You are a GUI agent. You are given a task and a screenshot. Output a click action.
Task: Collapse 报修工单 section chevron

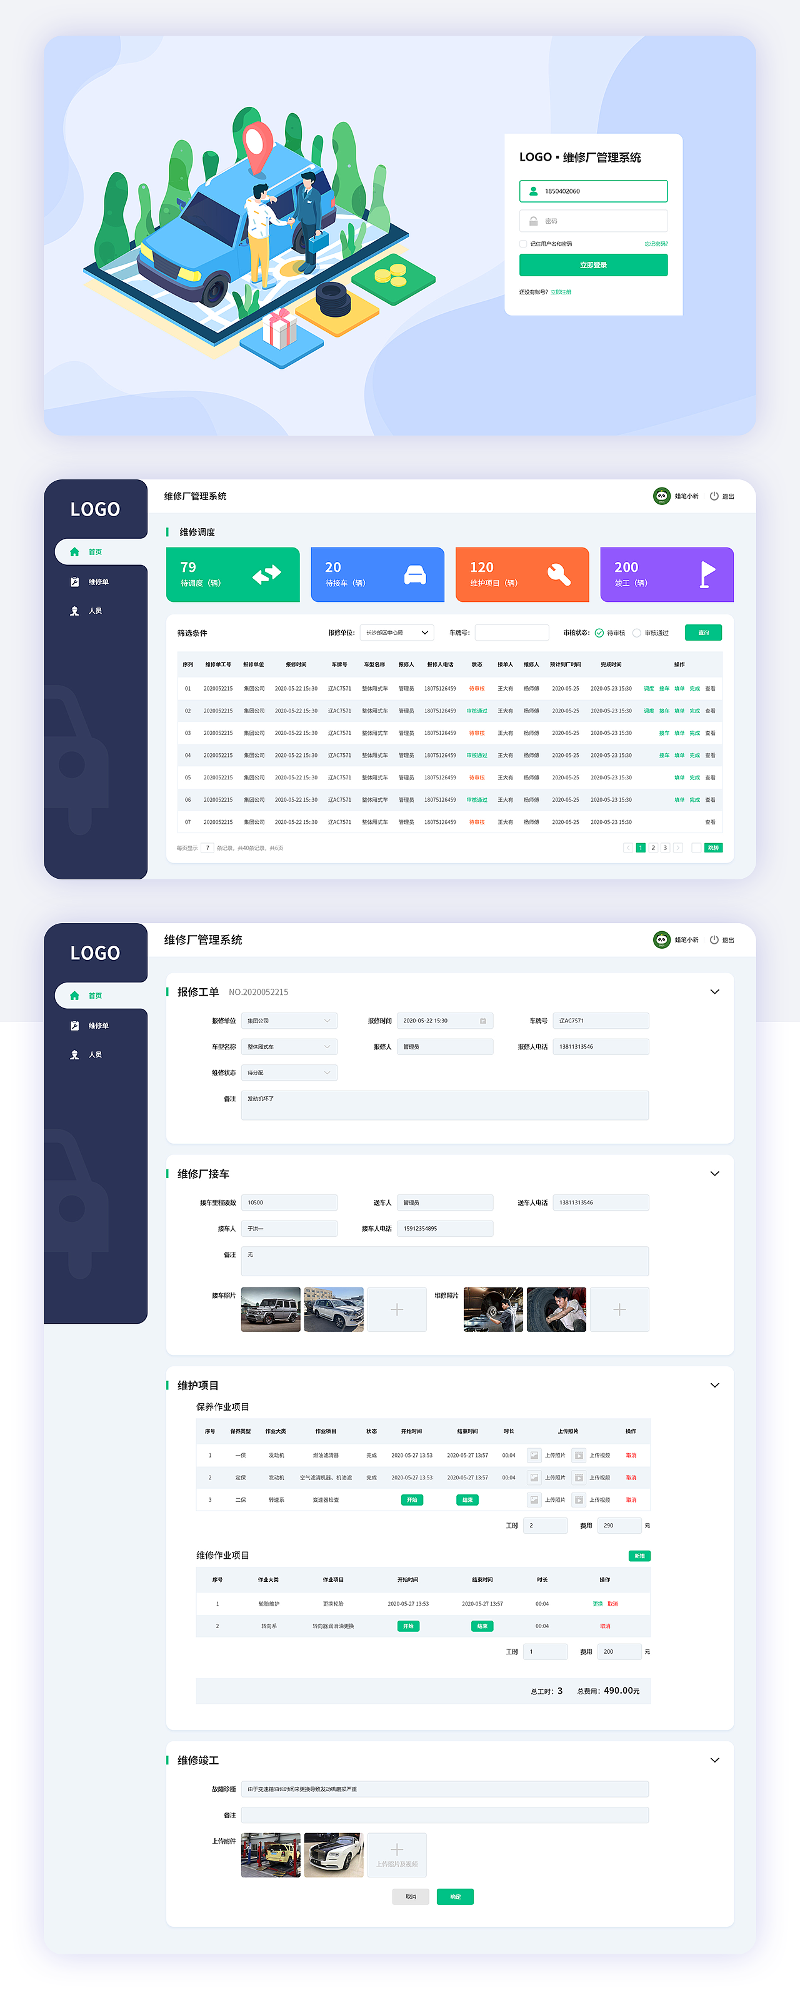[x=714, y=991]
